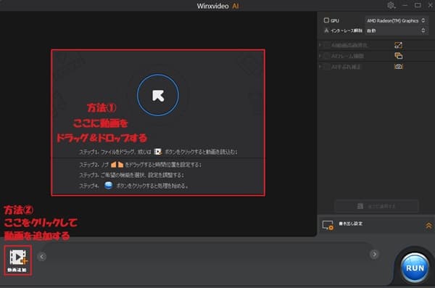Tick the AI手ぶれ補正 checkbox

(326, 67)
